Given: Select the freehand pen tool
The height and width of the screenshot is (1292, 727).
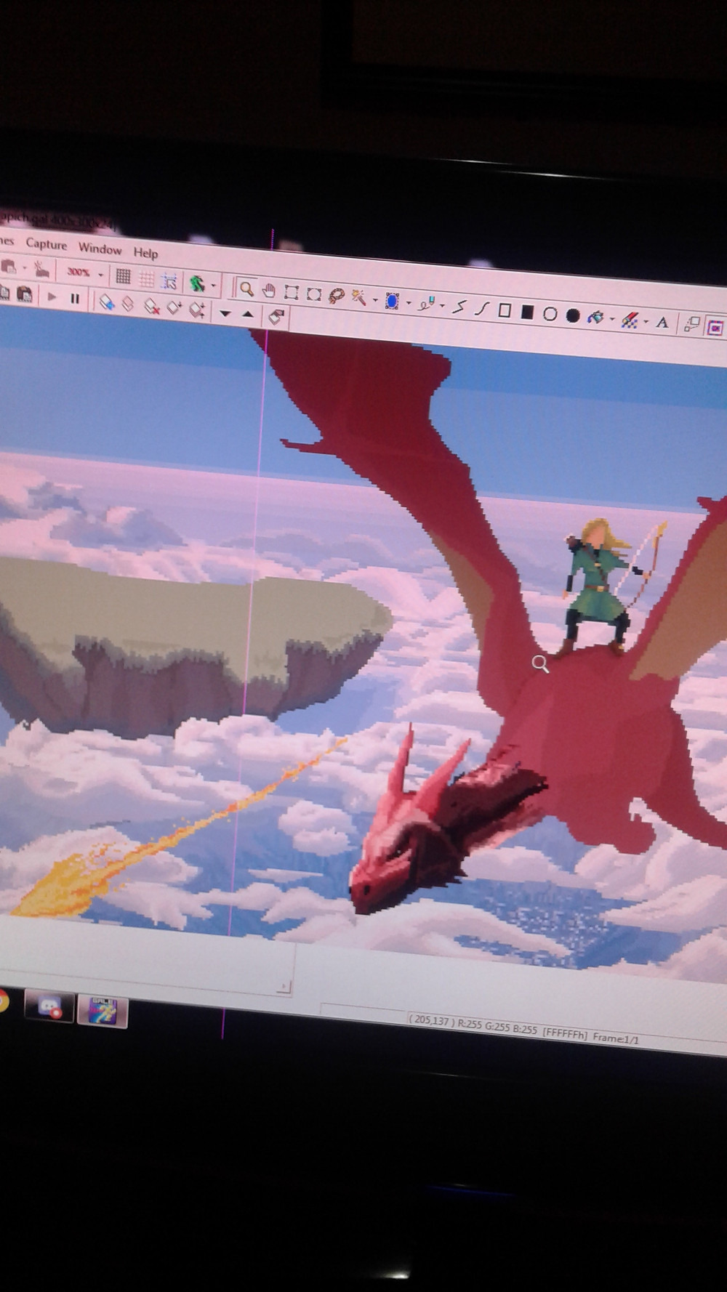Looking at the screenshot, I should 427,304.
